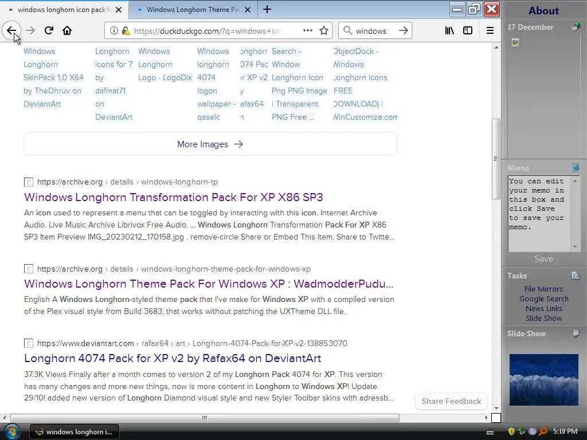Bookmark this page with the star
The height and width of the screenshot is (440, 587).
(324, 30)
